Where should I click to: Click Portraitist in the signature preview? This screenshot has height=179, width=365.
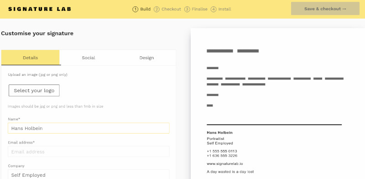point(215,139)
